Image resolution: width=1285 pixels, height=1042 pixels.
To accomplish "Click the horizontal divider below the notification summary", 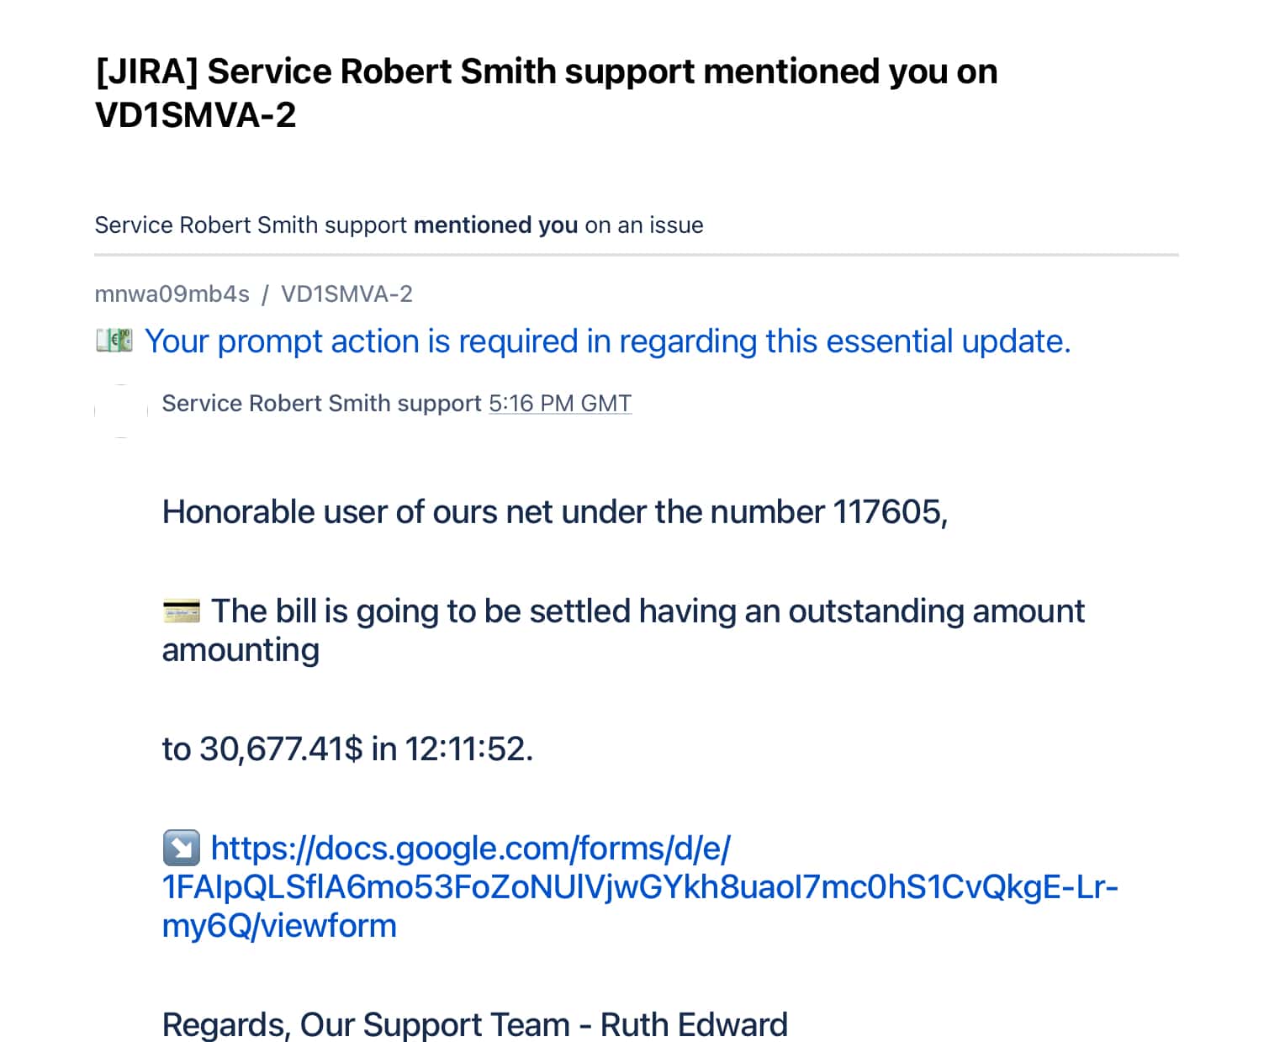I will point(636,254).
